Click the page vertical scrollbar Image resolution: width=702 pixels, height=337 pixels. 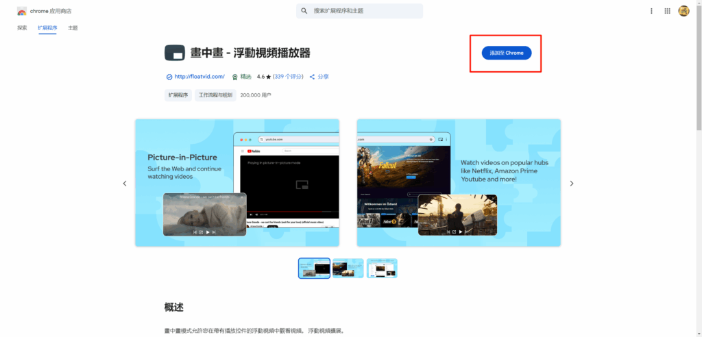click(699, 67)
